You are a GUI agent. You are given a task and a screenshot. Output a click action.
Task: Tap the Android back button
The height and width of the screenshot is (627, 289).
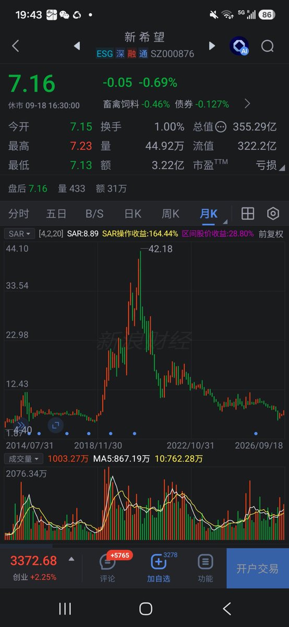pos(226,608)
